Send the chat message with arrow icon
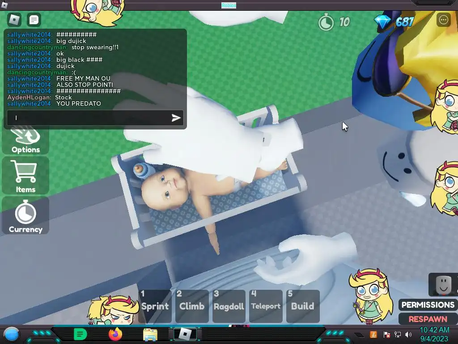This screenshot has width=458, height=344. (176, 118)
